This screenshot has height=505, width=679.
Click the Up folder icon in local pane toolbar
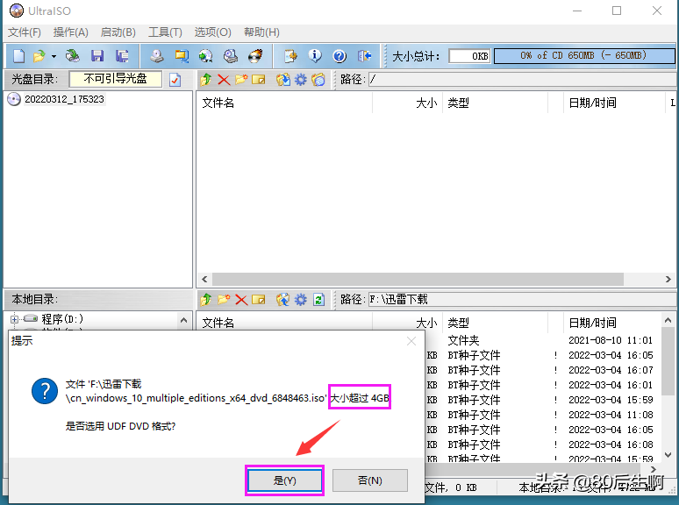[x=206, y=300]
